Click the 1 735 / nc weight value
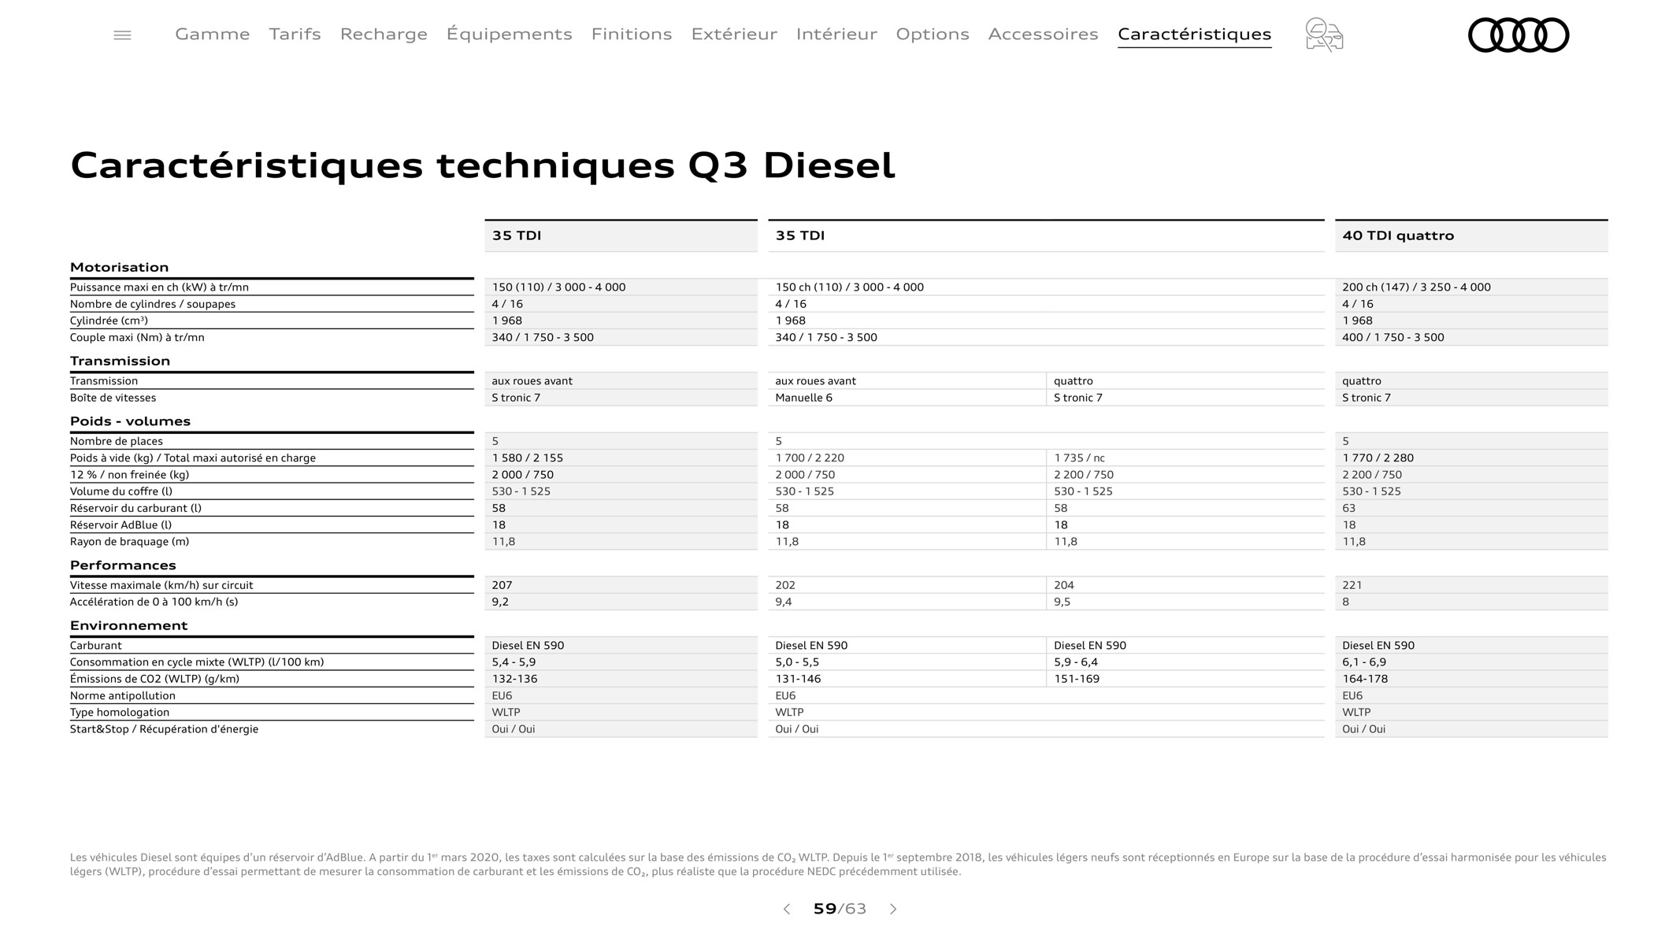Screen dimensions: 1680x945 pos(1079,458)
